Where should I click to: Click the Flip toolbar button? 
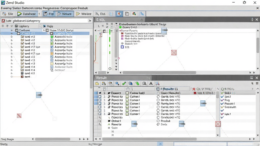(x=49, y=14)
